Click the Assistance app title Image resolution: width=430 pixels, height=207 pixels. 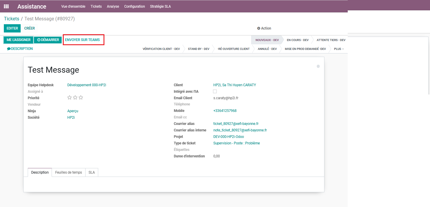[32, 6]
